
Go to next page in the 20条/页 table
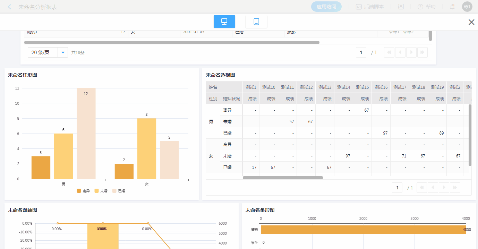(x=411, y=52)
